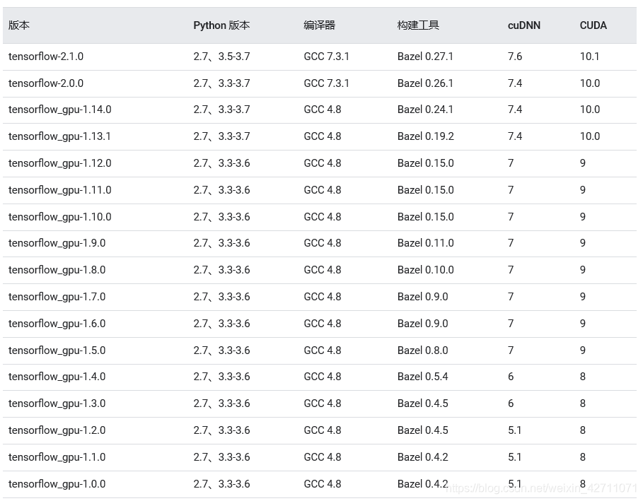Select the tensorflow_gpu-1.10.0 cell
The width and height of the screenshot is (643, 501).
(60, 217)
